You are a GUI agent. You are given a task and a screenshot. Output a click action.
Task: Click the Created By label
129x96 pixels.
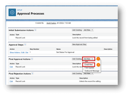39,23
